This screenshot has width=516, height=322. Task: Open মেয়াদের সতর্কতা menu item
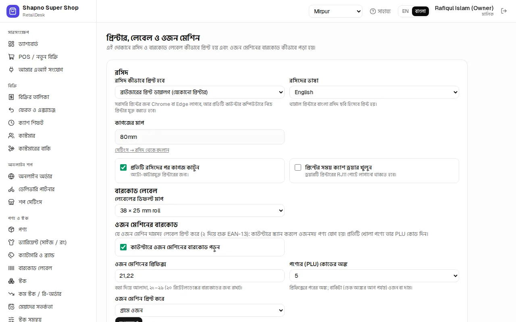coord(48,307)
